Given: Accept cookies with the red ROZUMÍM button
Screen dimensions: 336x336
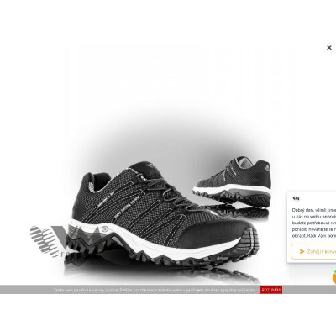Looking at the screenshot, I should tap(271, 290).
